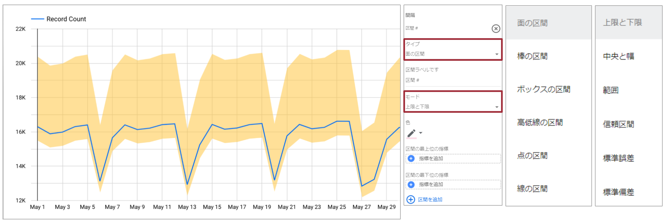This screenshot has width=665, height=222.
Task: Click the Record Count legend entry
Action: 66,19
